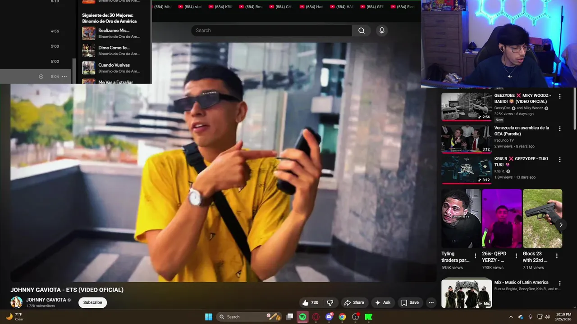The width and height of the screenshot is (577, 324).
Task: Switch to the (584) Elad tab
Action: tap(403, 7)
